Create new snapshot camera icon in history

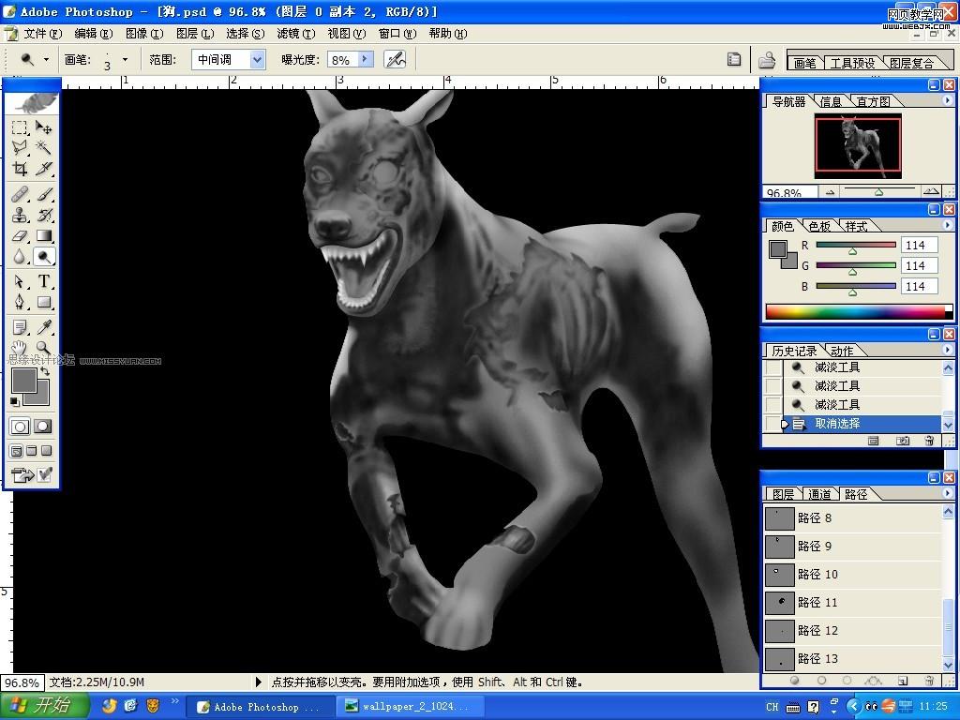click(903, 440)
